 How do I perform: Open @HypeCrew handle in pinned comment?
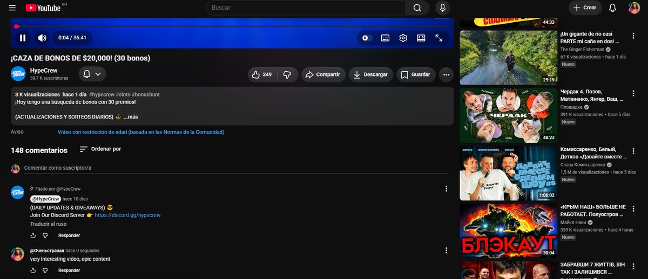click(45, 199)
